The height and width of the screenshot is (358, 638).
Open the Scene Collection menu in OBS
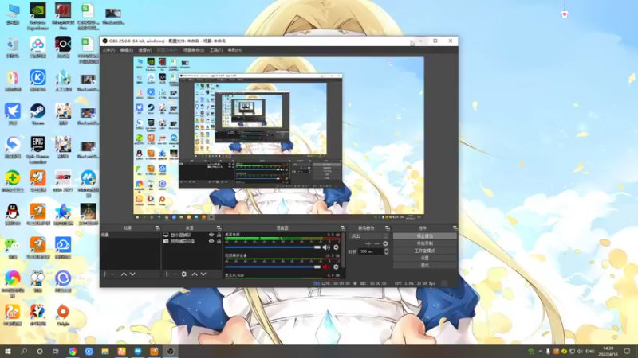[194, 50]
